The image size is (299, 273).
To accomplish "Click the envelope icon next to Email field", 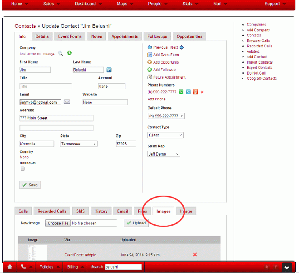I will pos(67,102).
